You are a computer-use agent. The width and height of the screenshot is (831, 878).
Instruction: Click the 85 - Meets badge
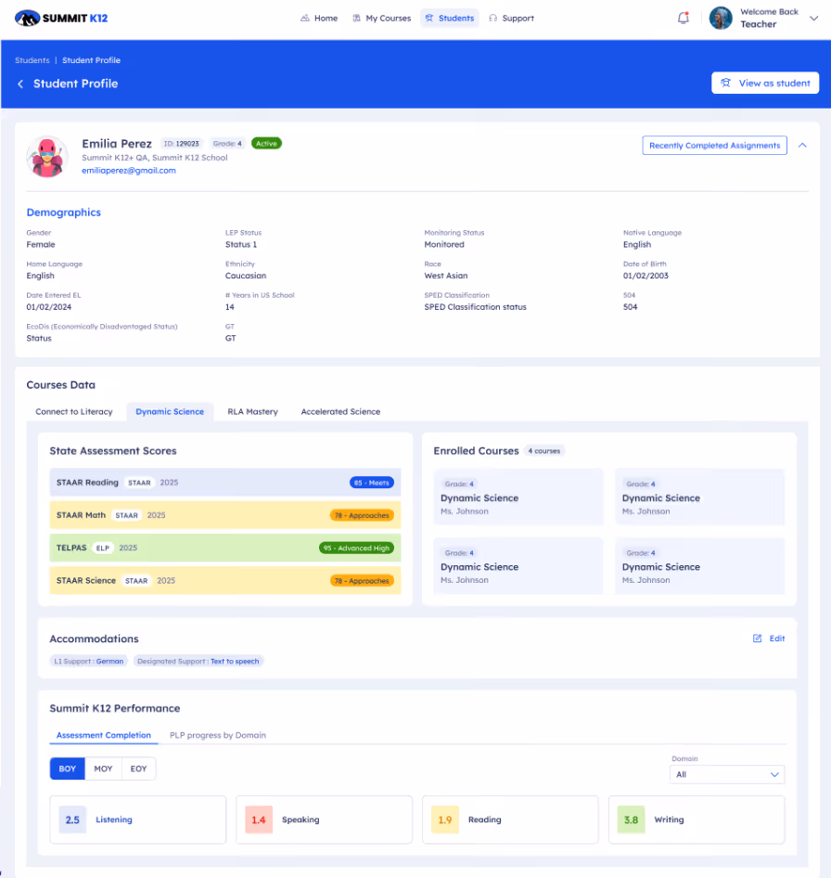(372, 483)
